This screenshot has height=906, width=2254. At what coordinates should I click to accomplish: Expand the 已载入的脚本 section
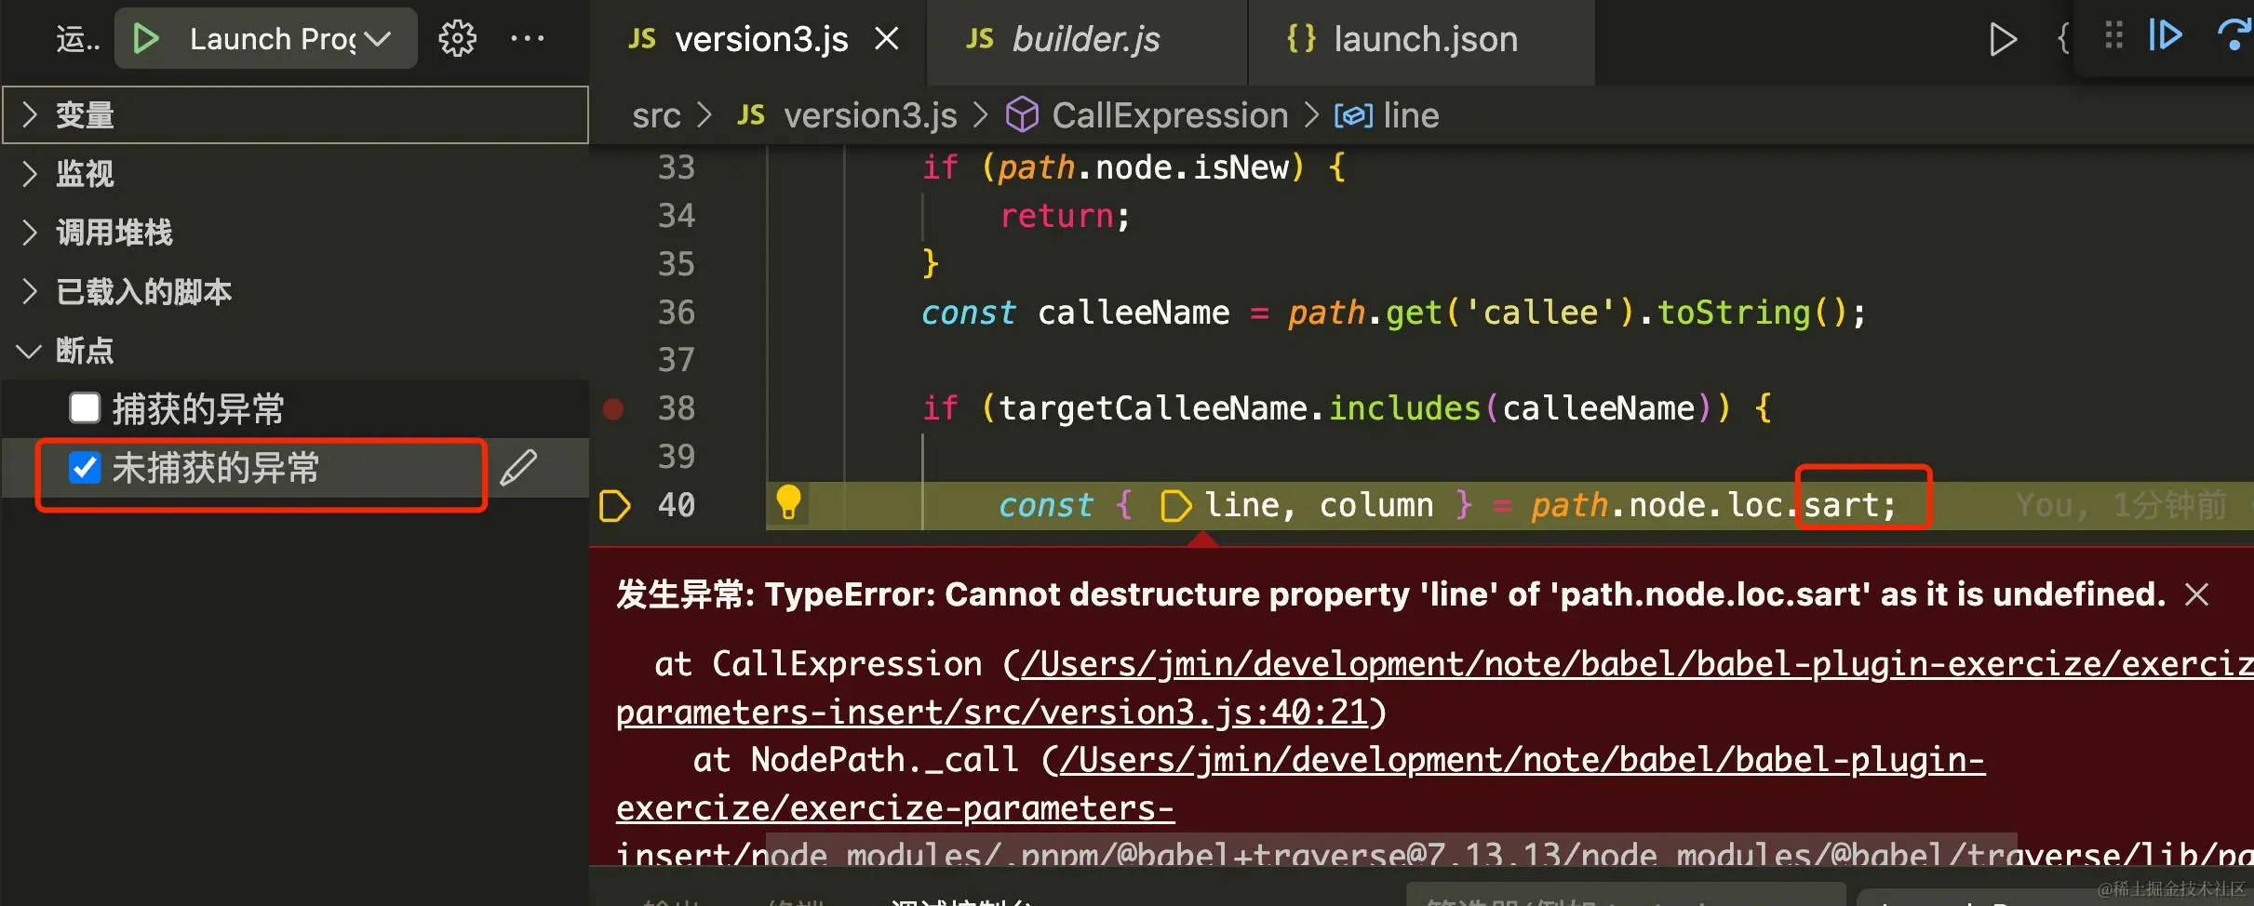coord(295,292)
